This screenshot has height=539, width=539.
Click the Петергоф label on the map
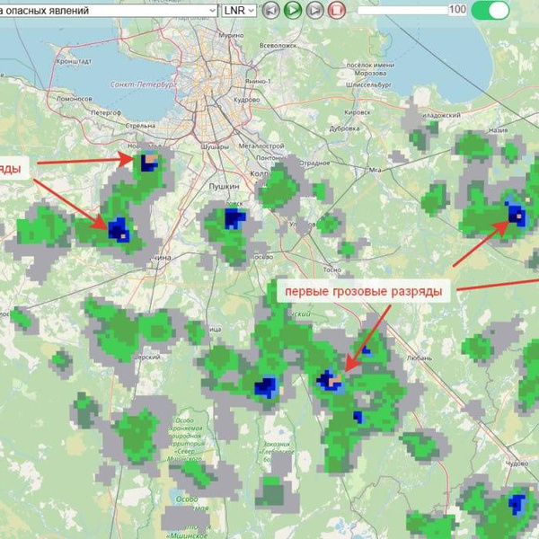(x=105, y=112)
